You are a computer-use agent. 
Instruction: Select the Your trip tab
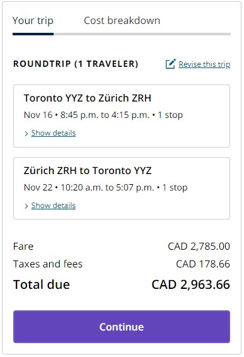(x=33, y=21)
